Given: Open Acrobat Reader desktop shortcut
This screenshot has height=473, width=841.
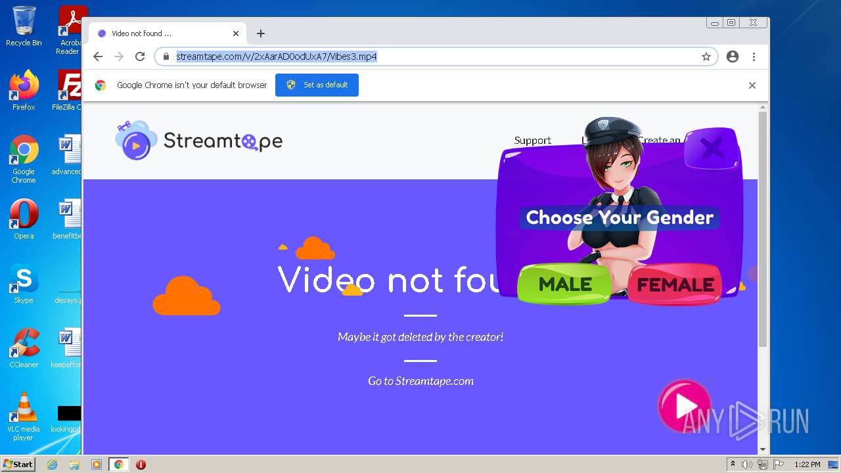Looking at the screenshot, I should coord(70,30).
